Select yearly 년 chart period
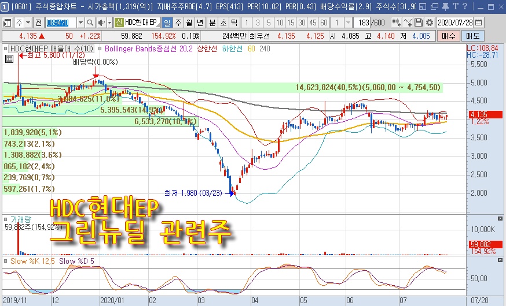 (x=200, y=23)
